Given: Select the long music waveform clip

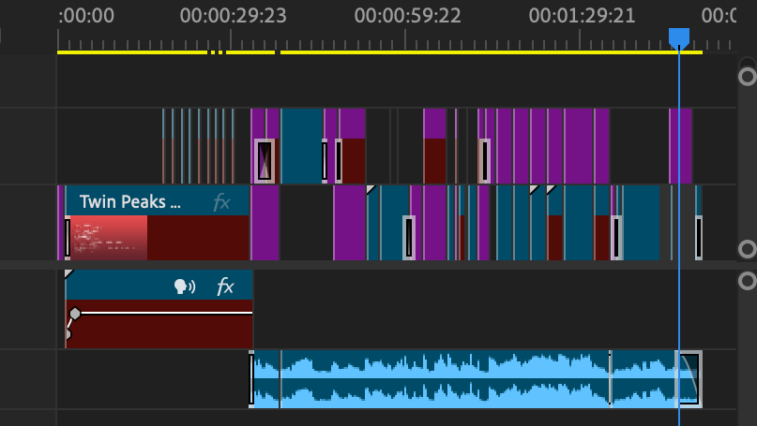Looking at the screenshot, I should (444, 379).
